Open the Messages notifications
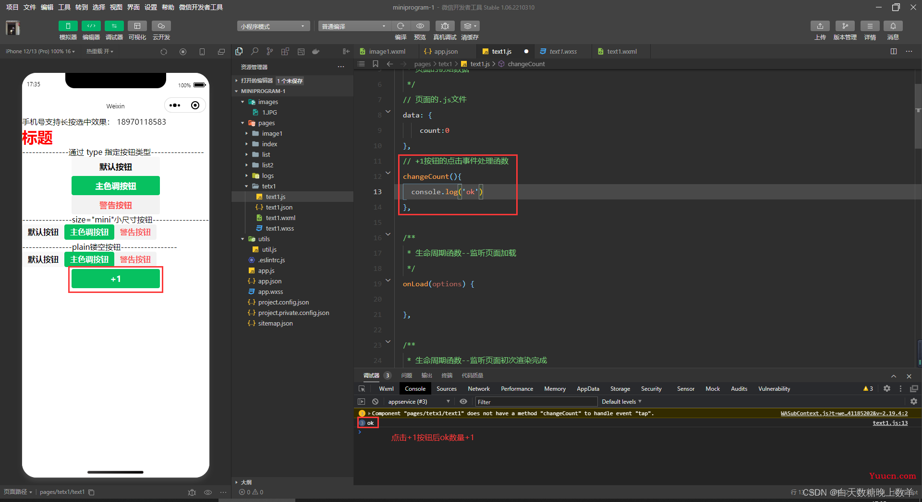The width and height of the screenshot is (922, 502). pyautogui.click(x=893, y=26)
